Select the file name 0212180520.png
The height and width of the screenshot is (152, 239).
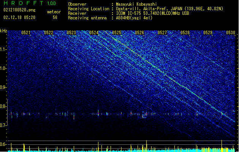tap(19, 10)
